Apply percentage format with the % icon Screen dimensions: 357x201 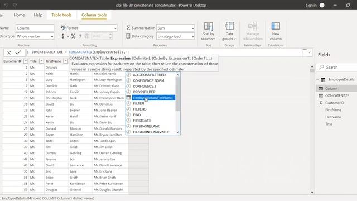[x=73, y=36]
